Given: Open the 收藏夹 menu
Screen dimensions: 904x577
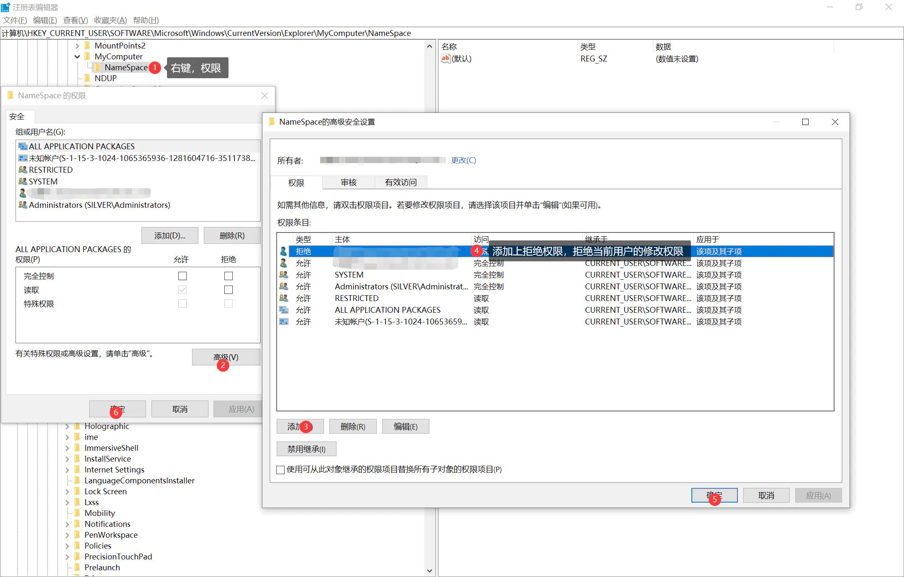Looking at the screenshot, I should click(x=110, y=20).
